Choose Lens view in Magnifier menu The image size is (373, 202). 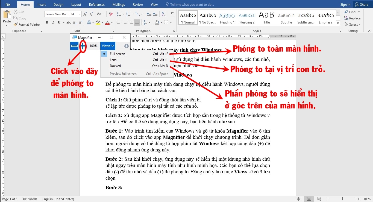click(x=137, y=60)
